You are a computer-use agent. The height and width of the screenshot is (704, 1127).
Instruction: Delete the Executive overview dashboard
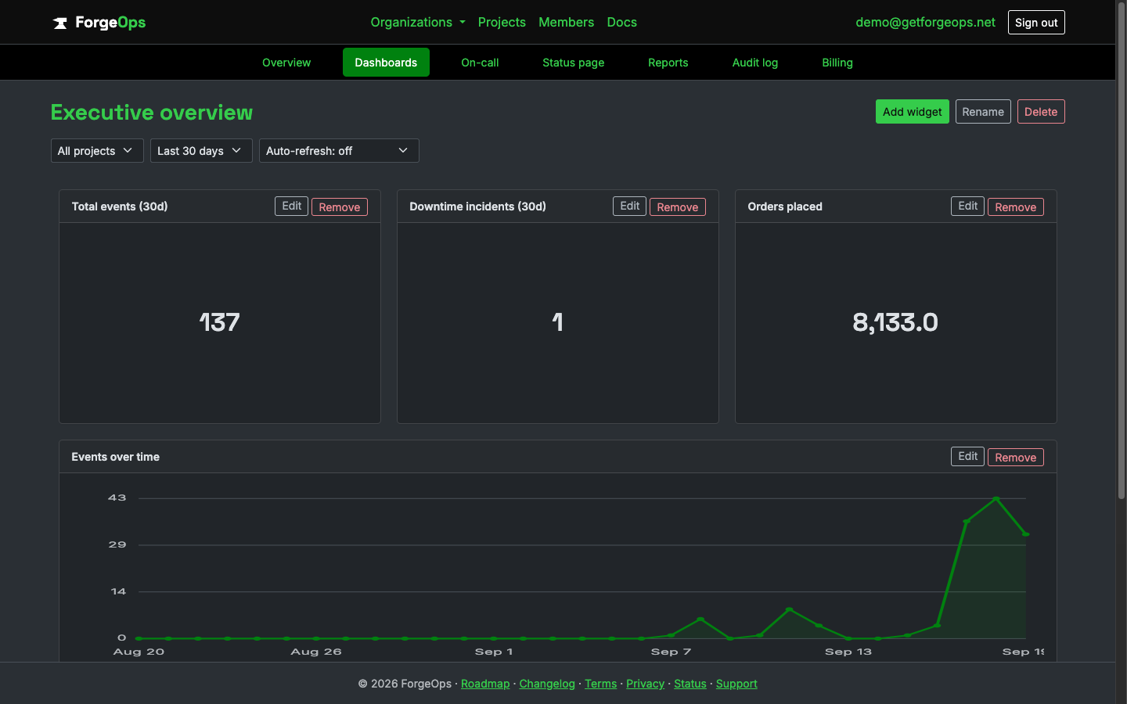pyautogui.click(x=1041, y=112)
